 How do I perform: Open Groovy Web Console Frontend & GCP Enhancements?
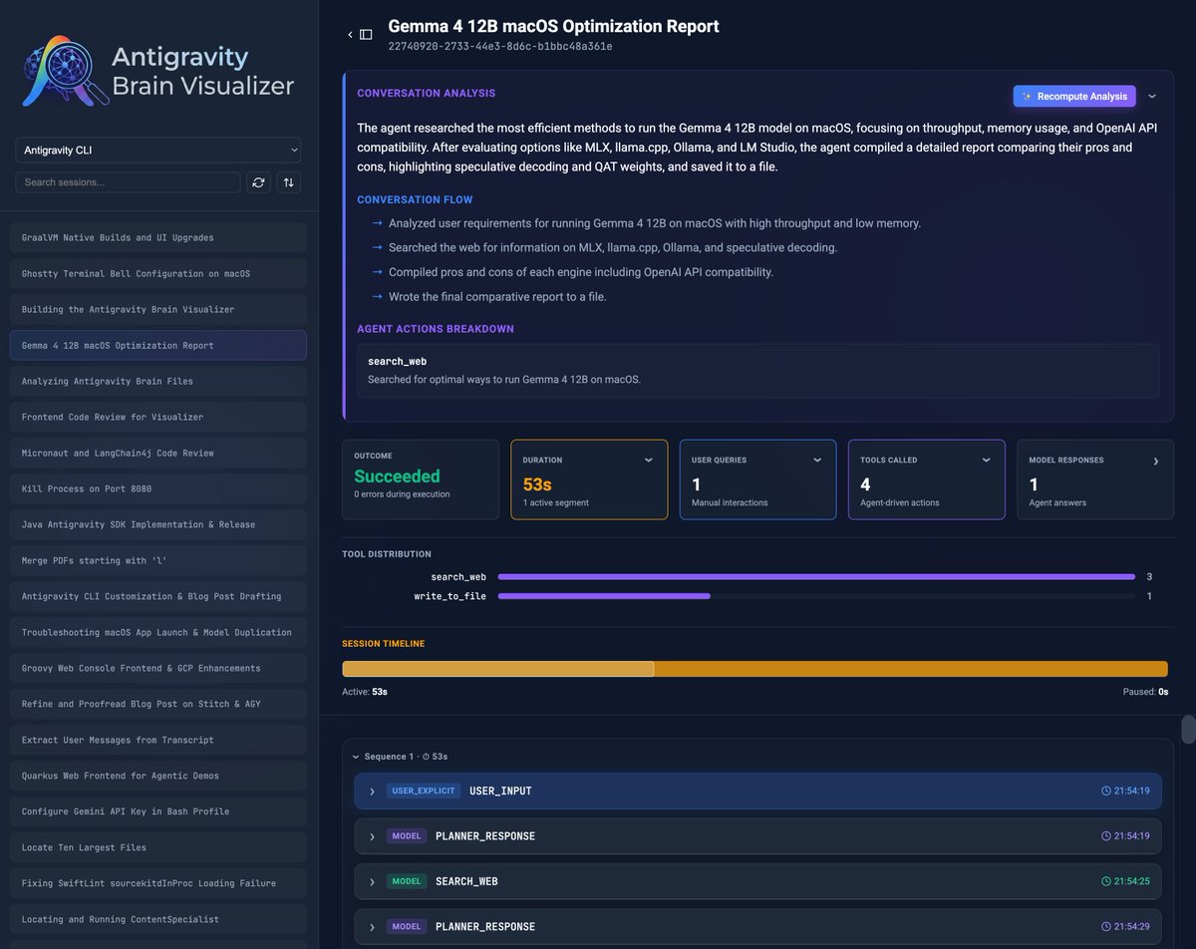tap(157, 668)
